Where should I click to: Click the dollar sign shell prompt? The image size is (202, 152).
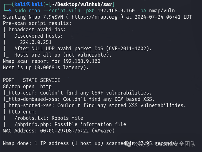point(10,11)
